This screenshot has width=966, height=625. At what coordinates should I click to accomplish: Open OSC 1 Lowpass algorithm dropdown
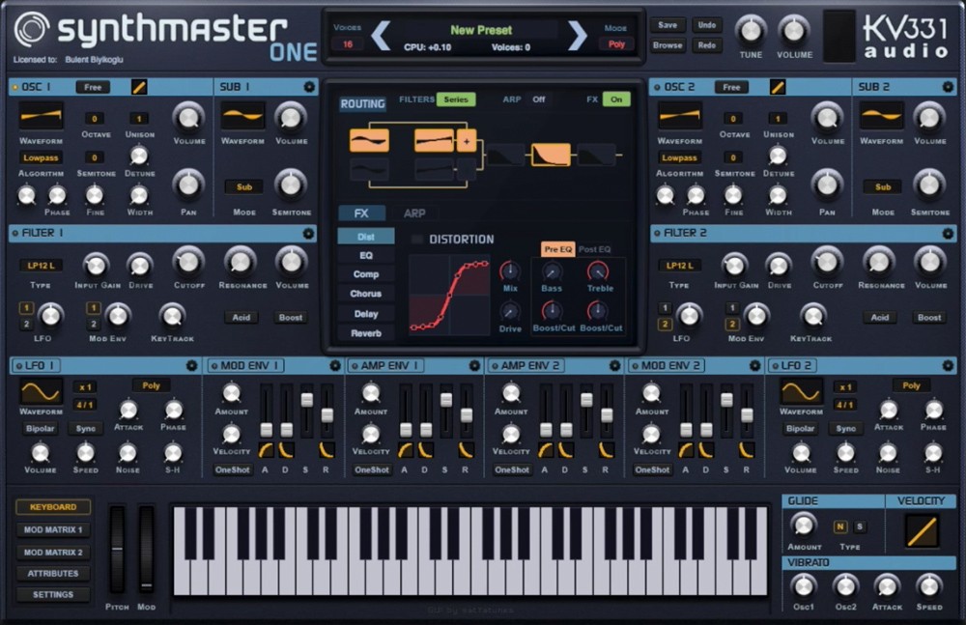(41, 157)
